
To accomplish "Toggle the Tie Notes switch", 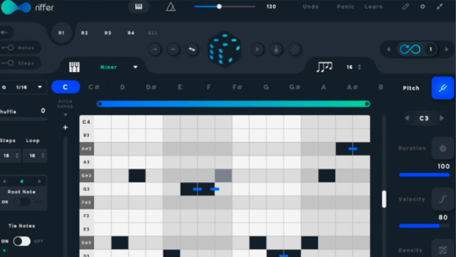I will pyautogui.click(x=22, y=241).
